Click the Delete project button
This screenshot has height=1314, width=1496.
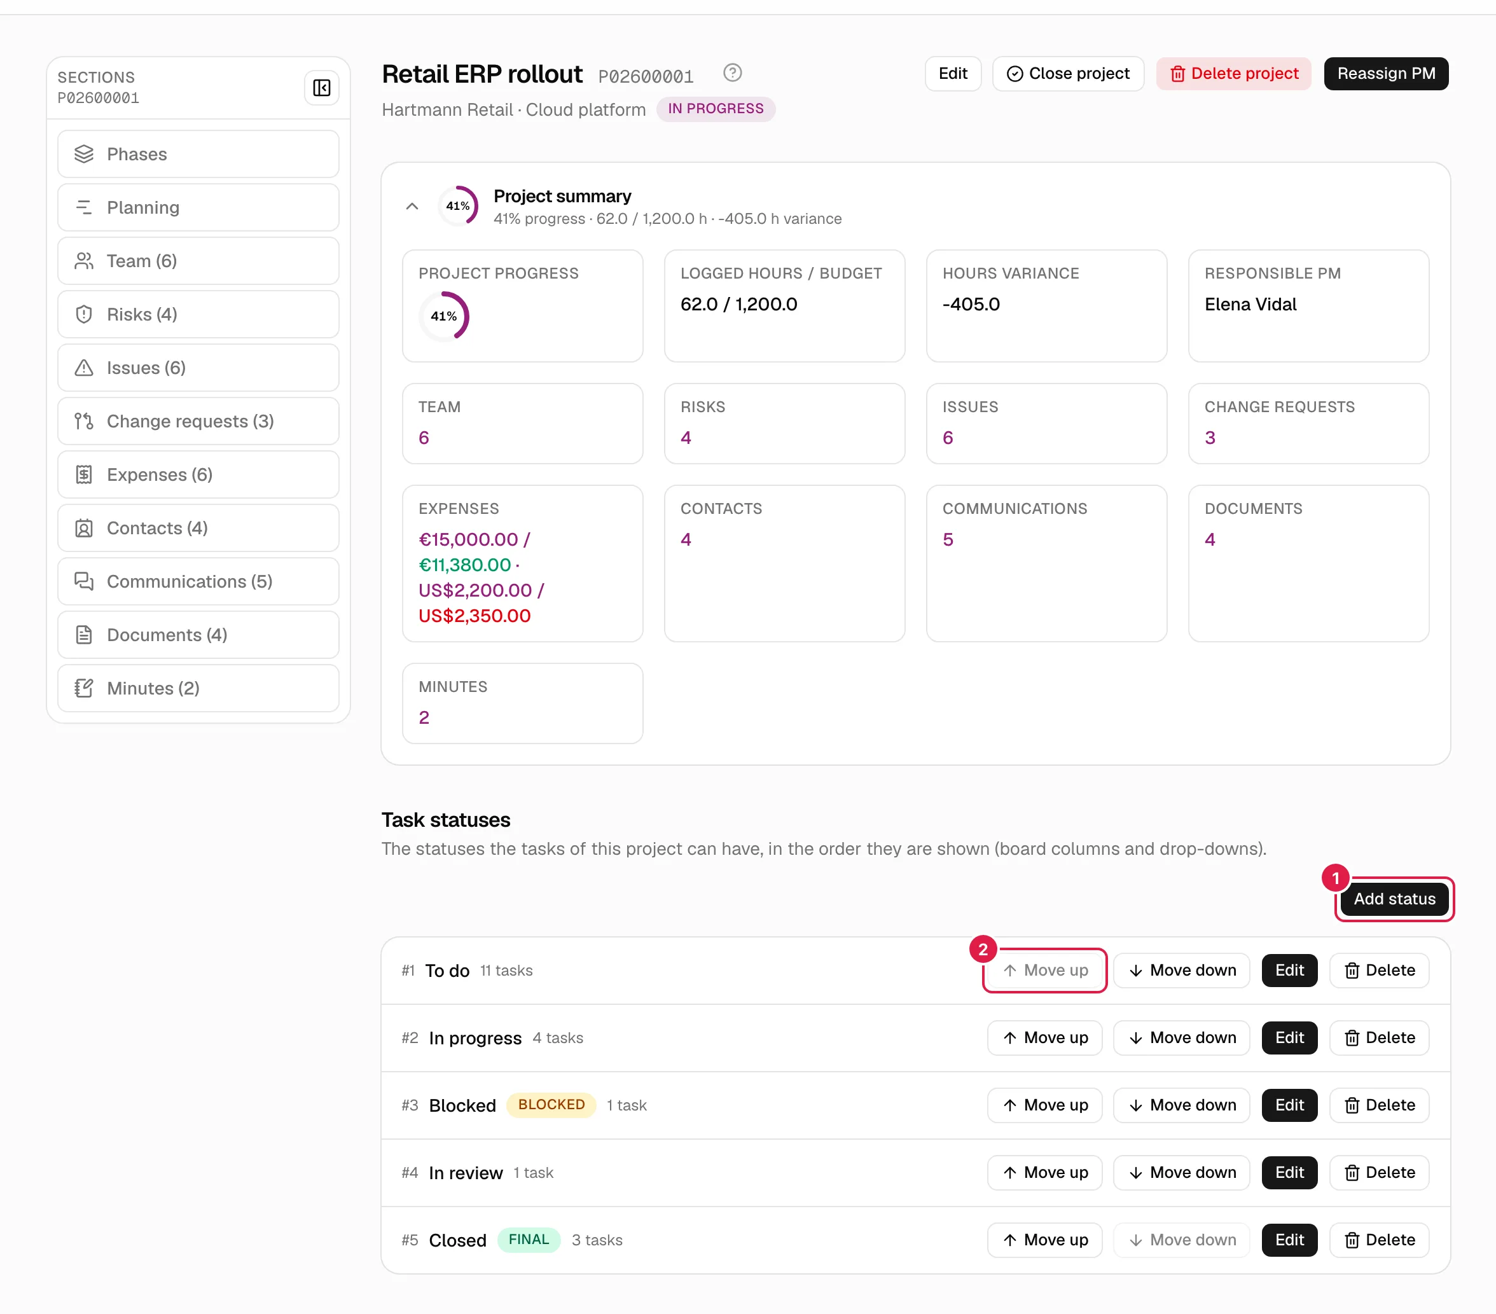click(1234, 74)
